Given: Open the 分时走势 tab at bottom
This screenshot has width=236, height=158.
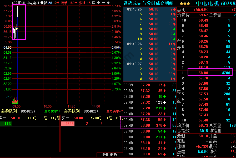Looking at the screenshot, I should pyautogui.click(x=109, y=155).
